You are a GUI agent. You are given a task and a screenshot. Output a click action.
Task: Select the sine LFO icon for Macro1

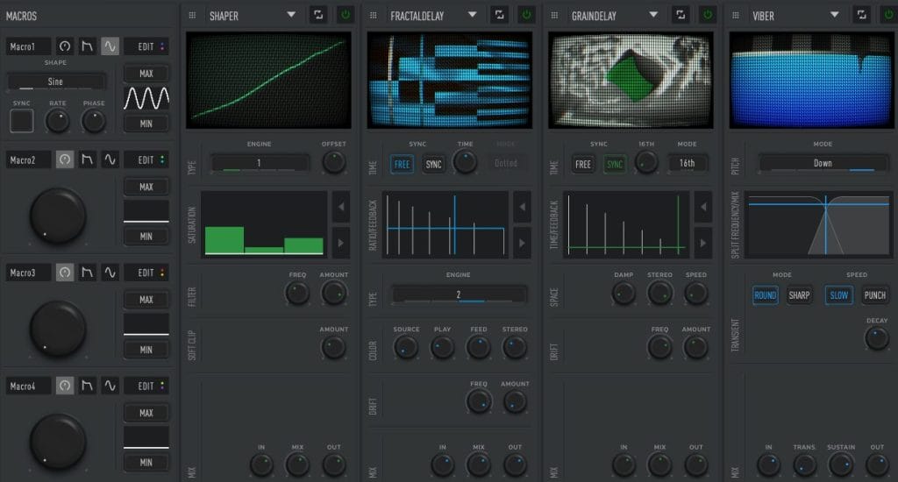(x=110, y=46)
